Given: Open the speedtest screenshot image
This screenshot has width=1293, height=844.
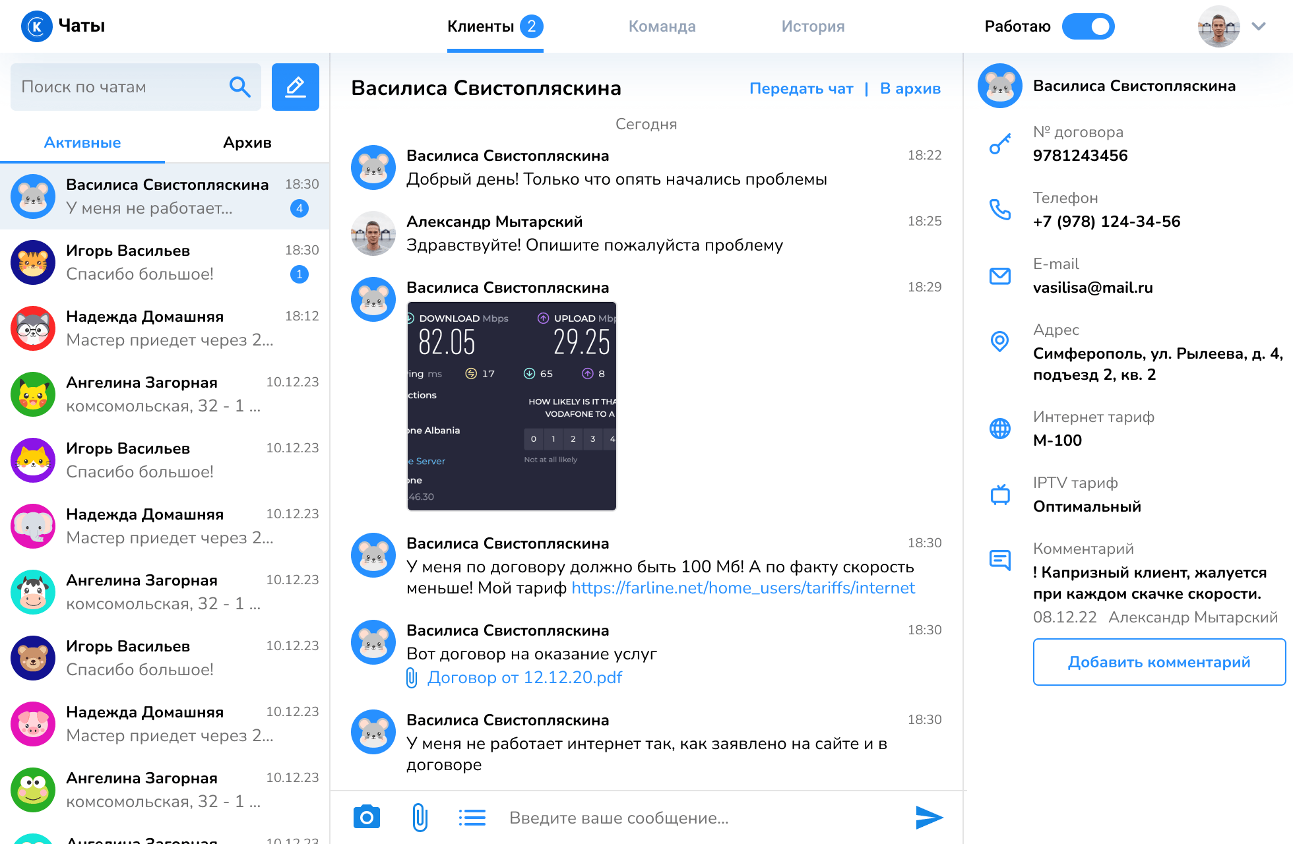Looking at the screenshot, I should [512, 406].
